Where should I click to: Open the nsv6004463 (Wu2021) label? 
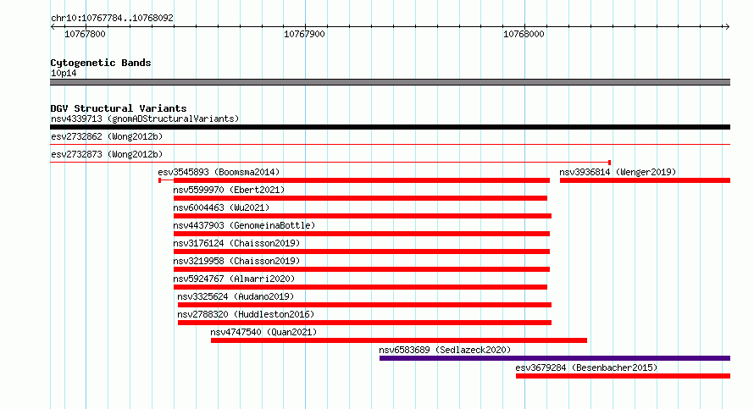click(221, 207)
